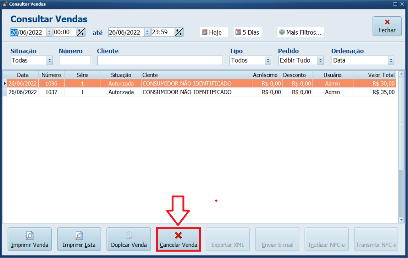Click the row indicator arrow beside row 1036
The height and width of the screenshot is (258, 408).
click(x=5, y=84)
